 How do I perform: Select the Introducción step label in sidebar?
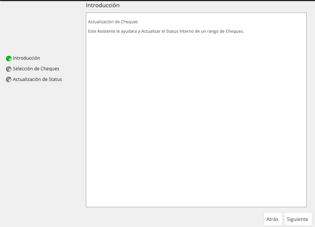click(x=27, y=58)
